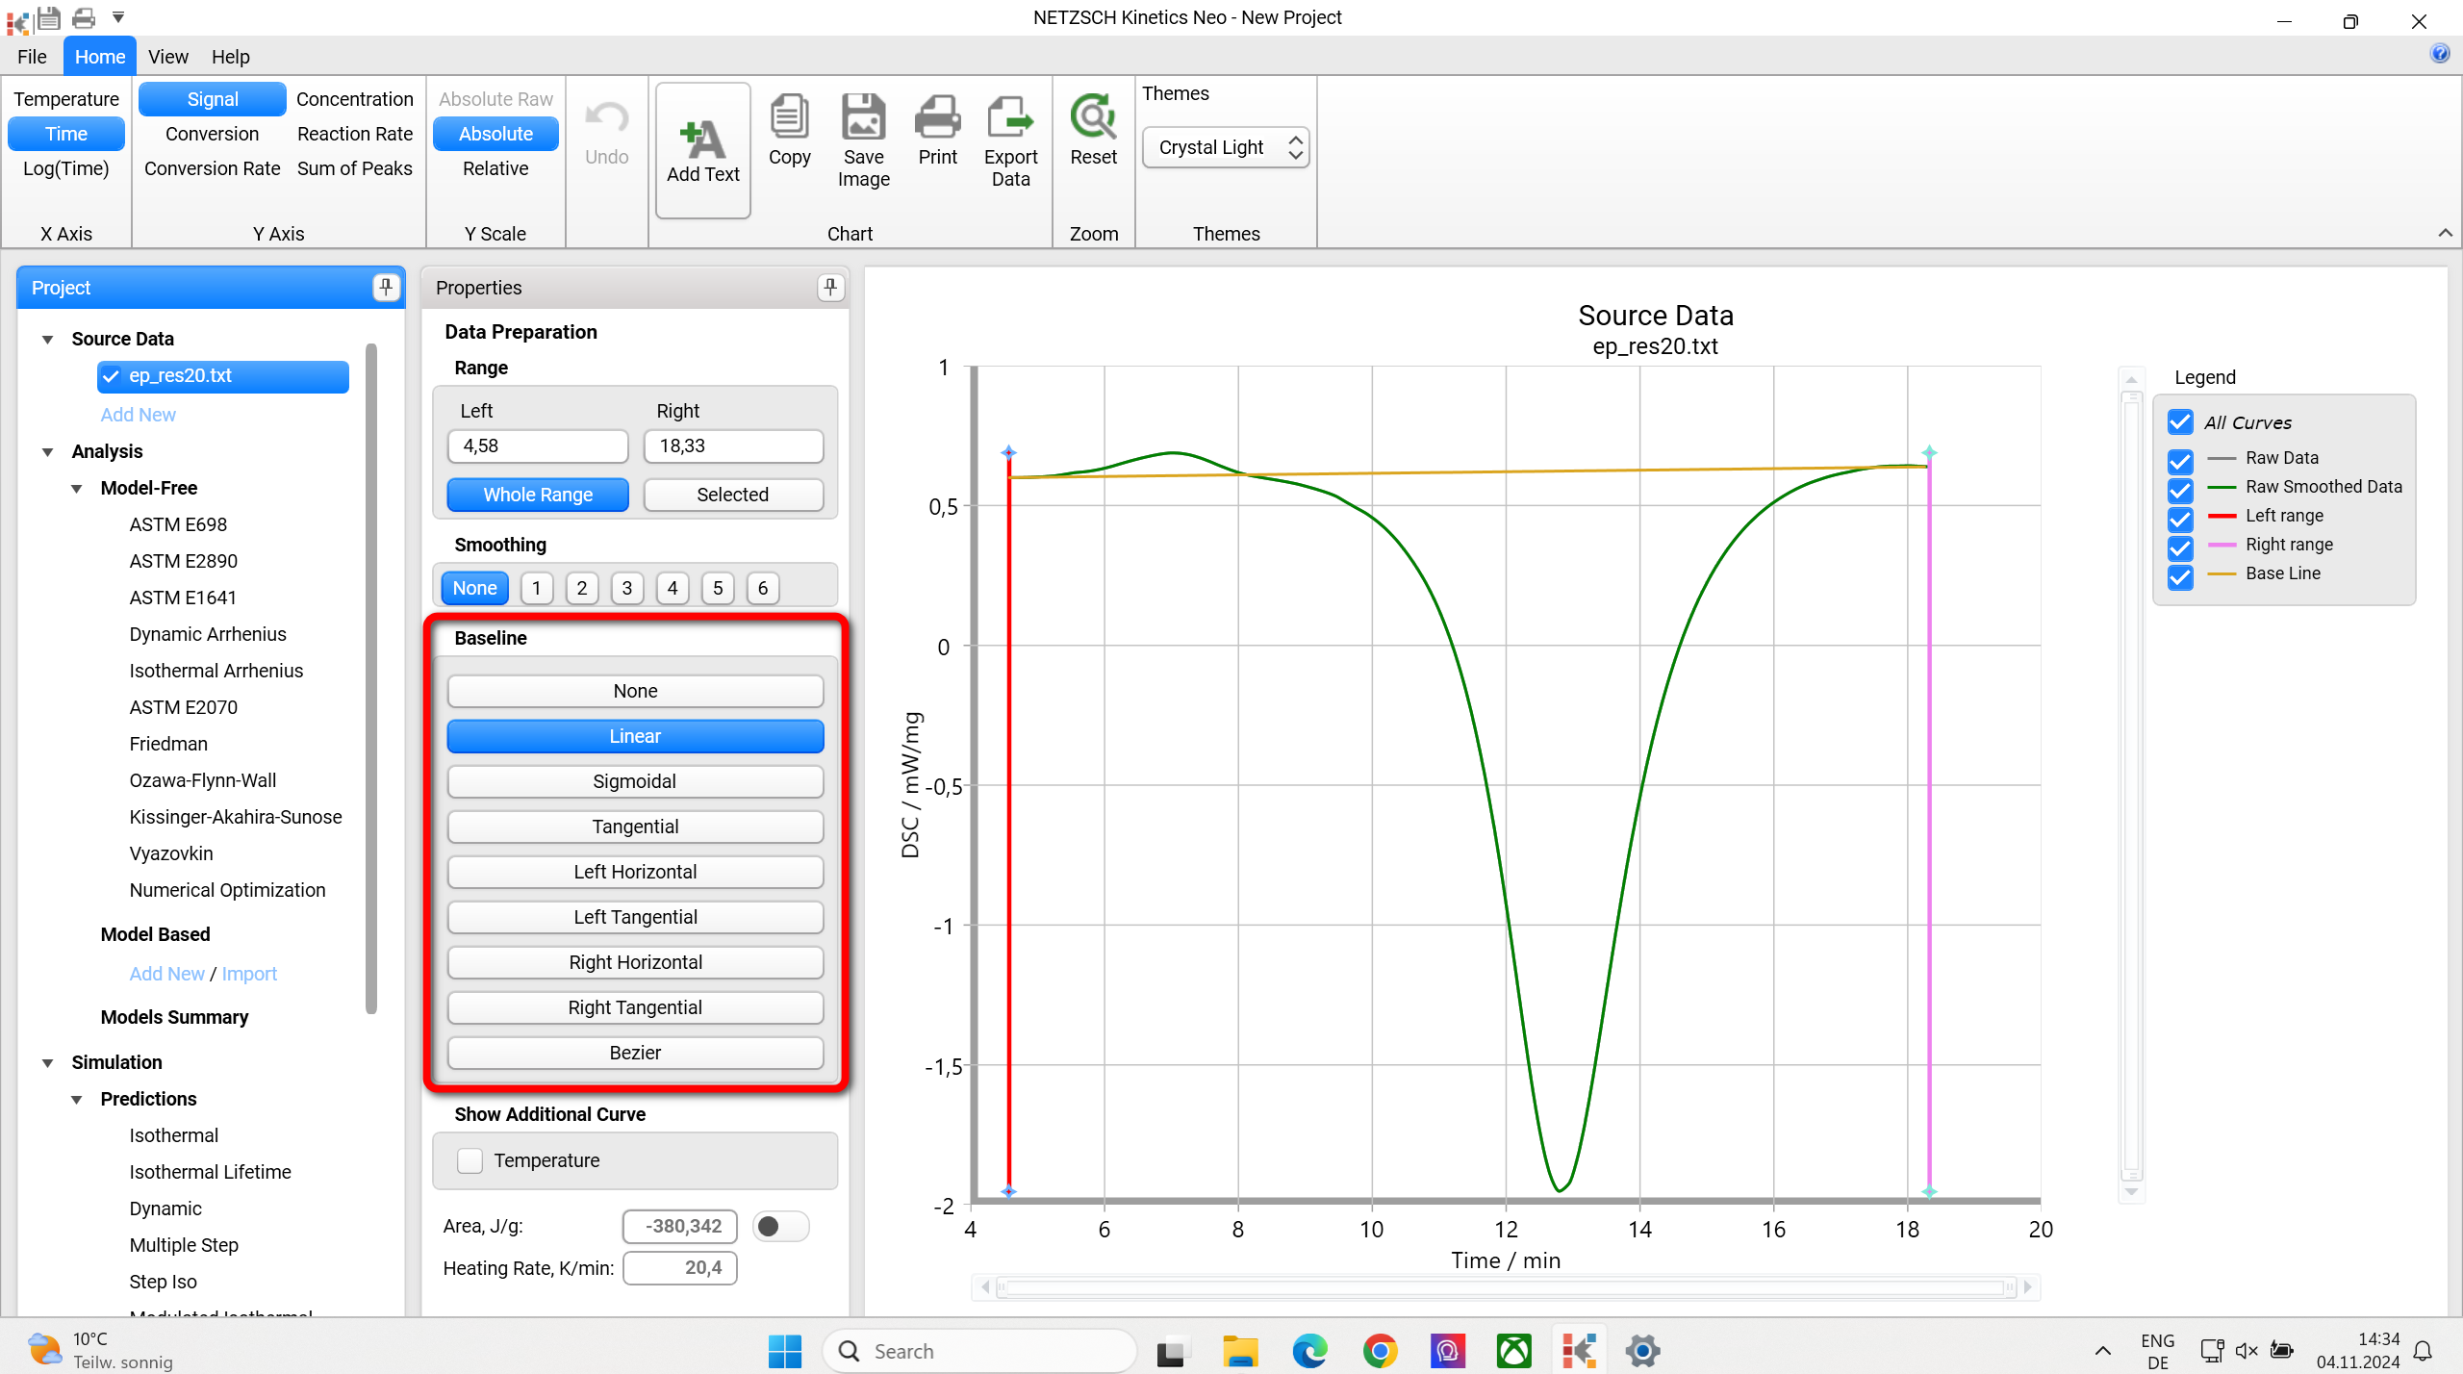Image resolution: width=2463 pixels, height=1374 pixels.
Task: Open the File menu
Action: (x=32, y=56)
